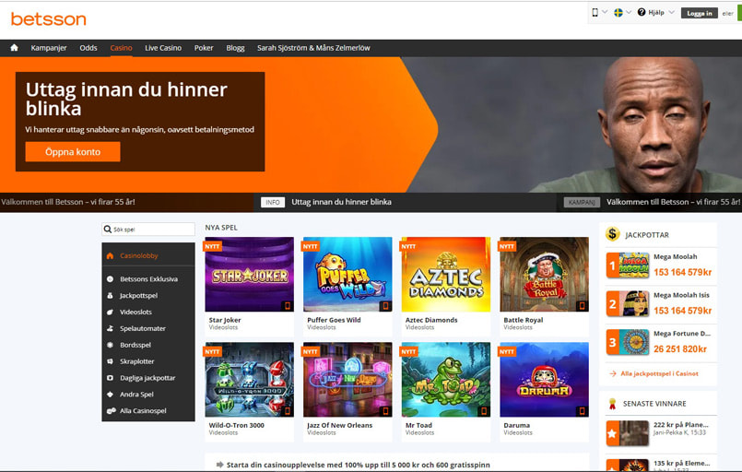Screen dimensions: 742x472
Task: Open the Aztec Diamonds game thumbnail
Action: click(x=446, y=275)
